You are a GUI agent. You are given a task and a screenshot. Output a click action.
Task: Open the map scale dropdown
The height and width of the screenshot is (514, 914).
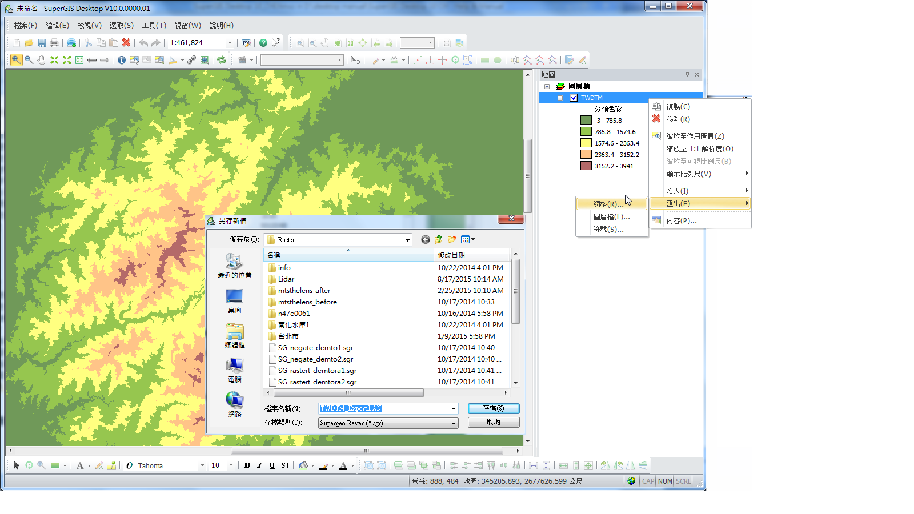[x=230, y=43]
